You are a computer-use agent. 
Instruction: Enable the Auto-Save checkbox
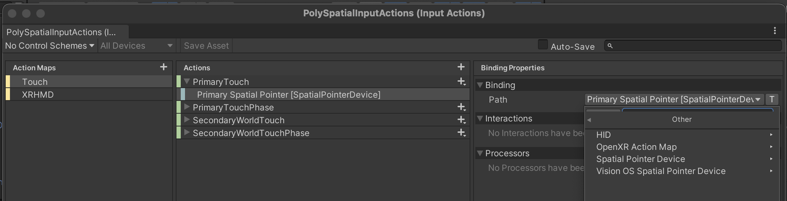point(543,45)
